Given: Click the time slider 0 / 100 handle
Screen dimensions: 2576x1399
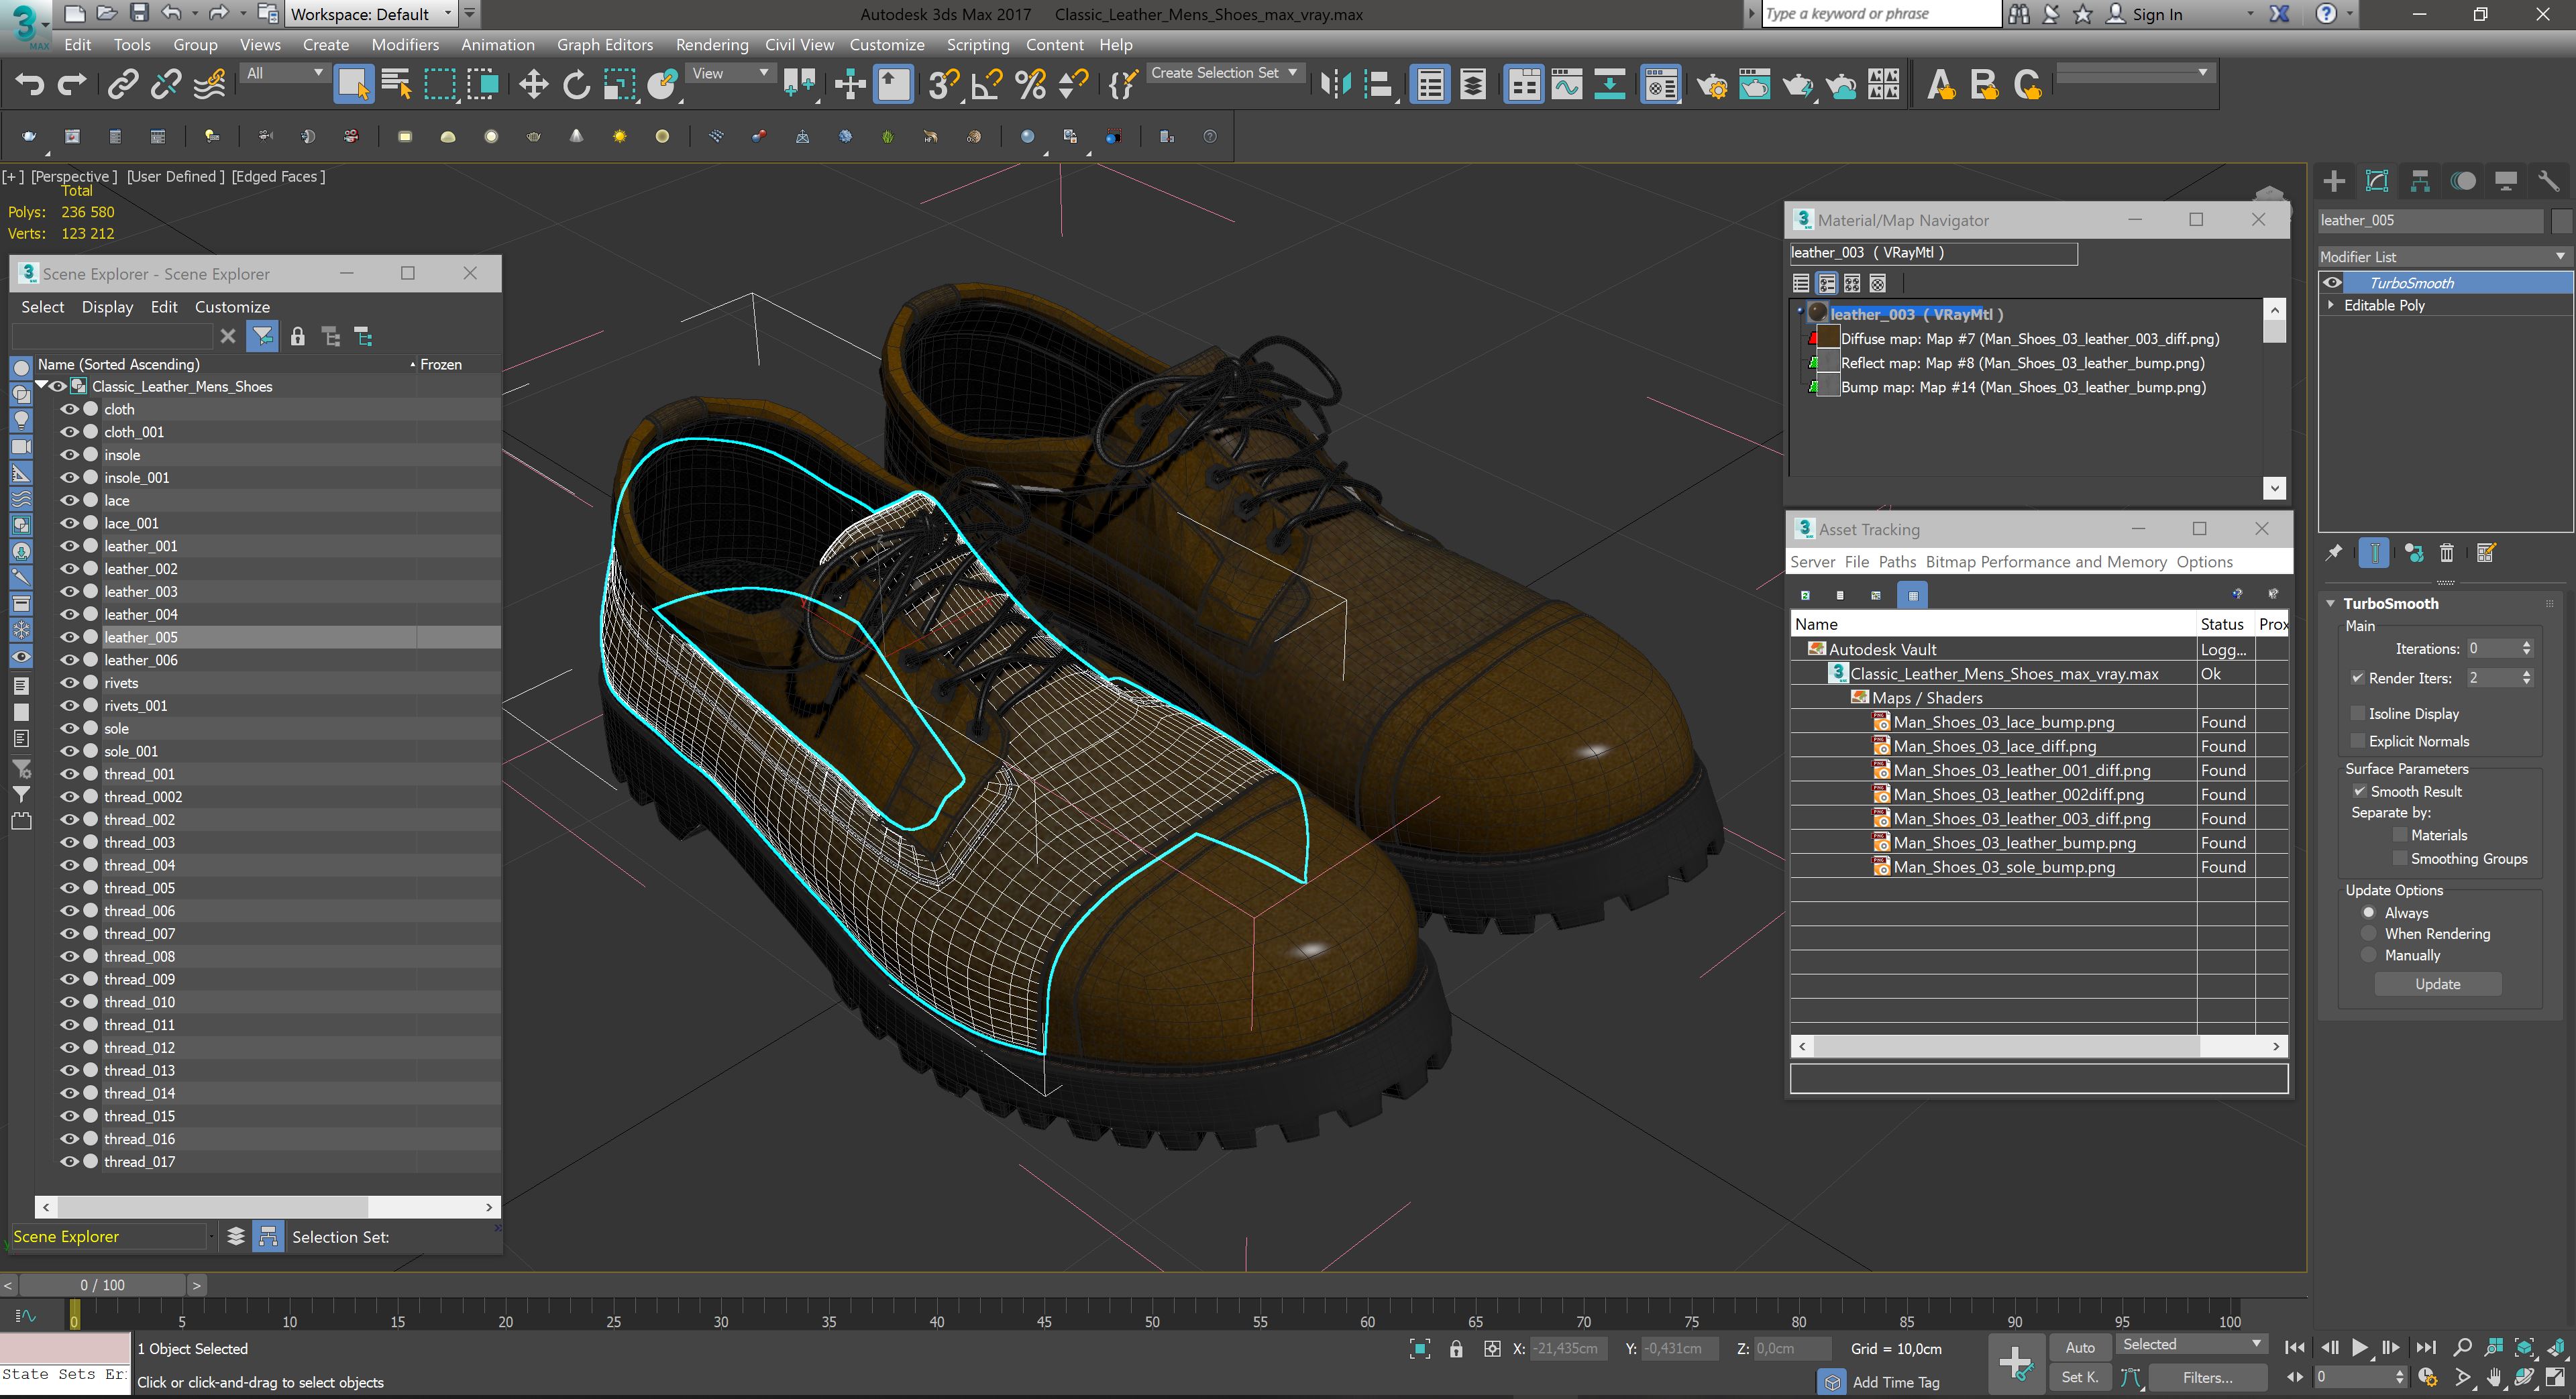Looking at the screenshot, I should tap(102, 1285).
